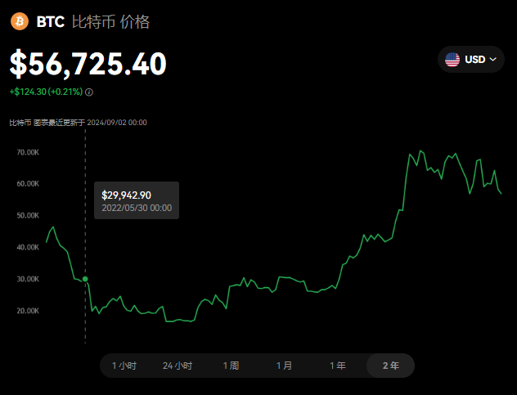The image size is (517, 395).
Task: Click the 20.00K axis label
Action: tap(28, 311)
